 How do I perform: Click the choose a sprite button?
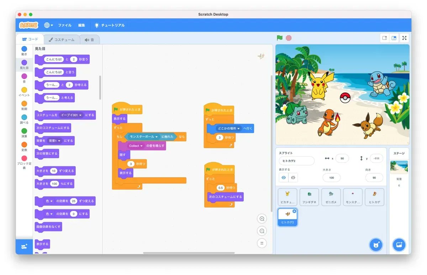[376, 245]
